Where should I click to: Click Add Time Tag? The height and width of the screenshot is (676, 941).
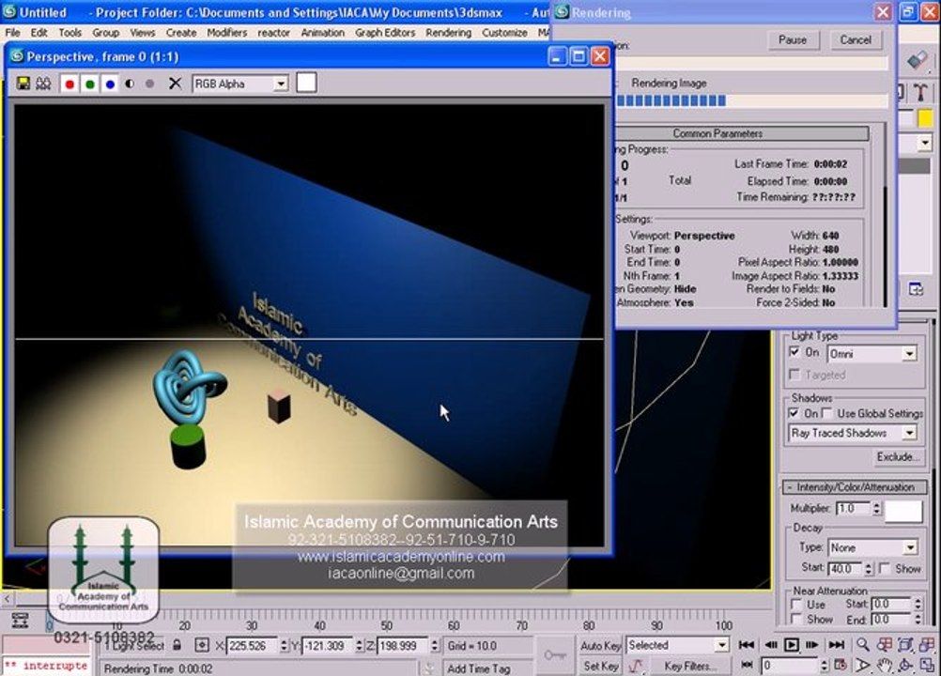tap(478, 668)
